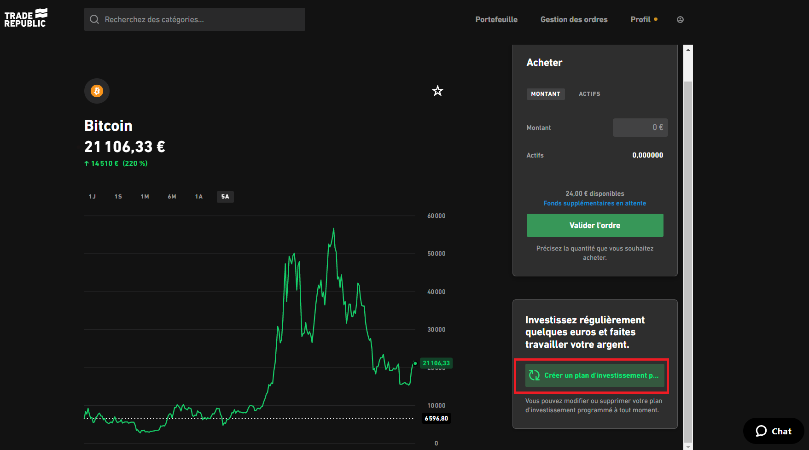Click the Valider l'ordre button
Viewport: 809px width, 450px height.
pos(595,225)
